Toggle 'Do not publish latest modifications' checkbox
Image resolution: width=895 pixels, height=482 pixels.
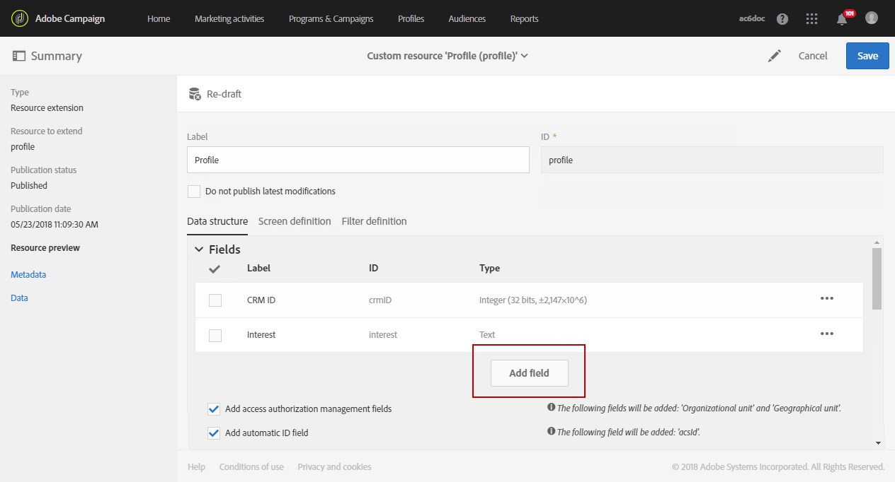(194, 192)
